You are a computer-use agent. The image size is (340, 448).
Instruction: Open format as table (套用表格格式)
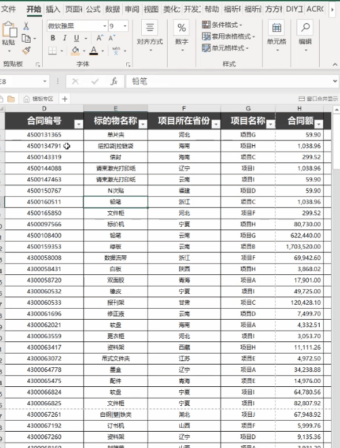[x=228, y=36]
